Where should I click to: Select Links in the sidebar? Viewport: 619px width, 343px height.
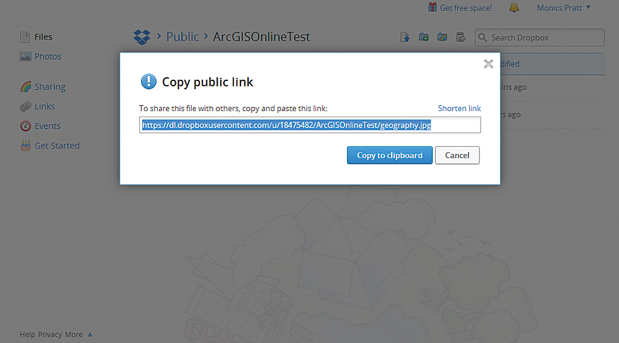(x=45, y=106)
